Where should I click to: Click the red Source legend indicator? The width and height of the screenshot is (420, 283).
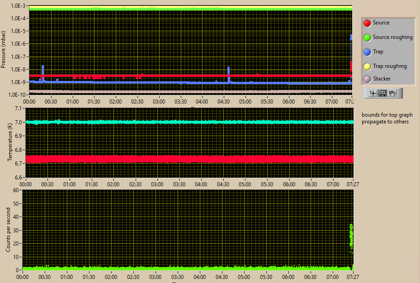click(x=367, y=23)
